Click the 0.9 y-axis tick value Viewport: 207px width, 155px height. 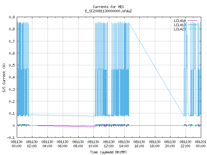[x=12, y=17]
